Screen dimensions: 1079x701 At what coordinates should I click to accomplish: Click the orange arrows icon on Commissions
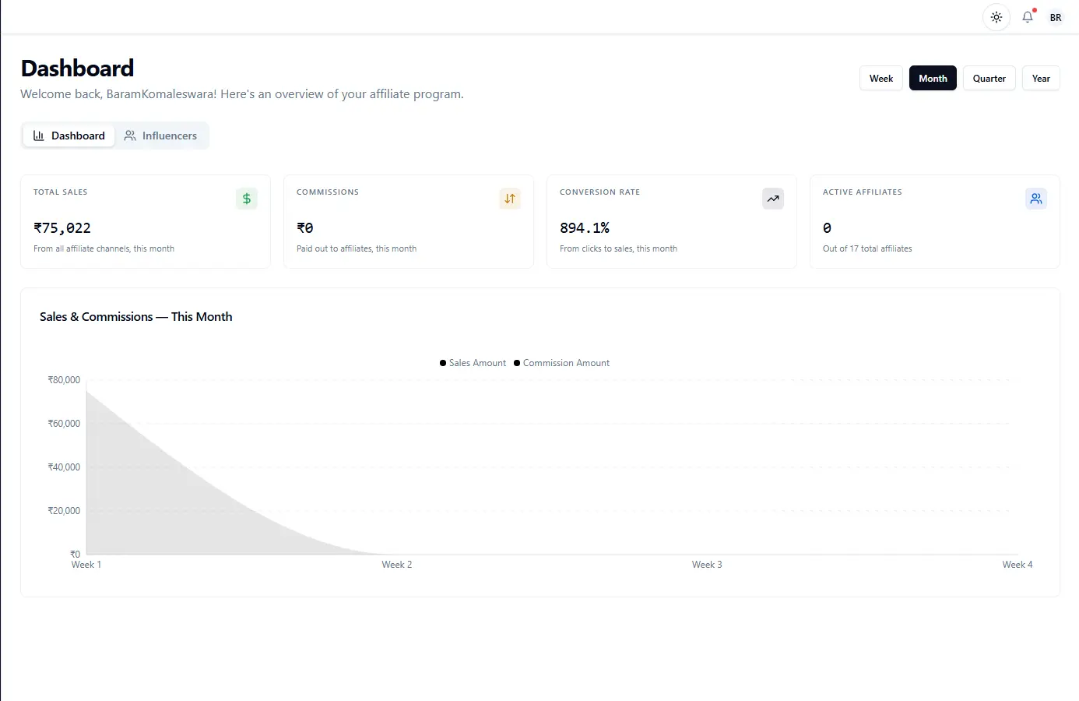(x=510, y=199)
